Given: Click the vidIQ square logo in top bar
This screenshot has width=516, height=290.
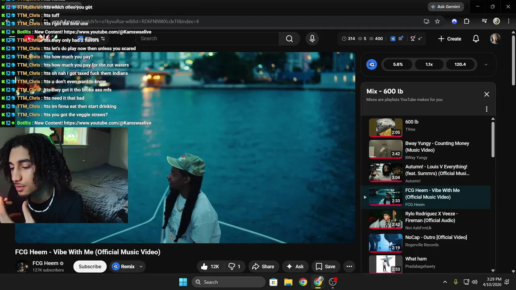Looking at the screenshot, I should 393,39.
